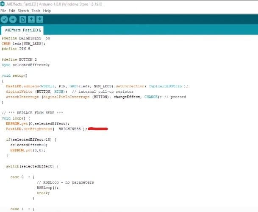The image size is (258, 212).
Task: Click the 'case 1 : {' line
Action: (x=22, y=209)
